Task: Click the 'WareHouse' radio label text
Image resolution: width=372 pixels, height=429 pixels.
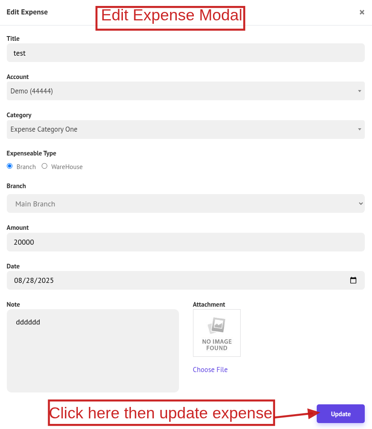Action: tap(67, 167)
